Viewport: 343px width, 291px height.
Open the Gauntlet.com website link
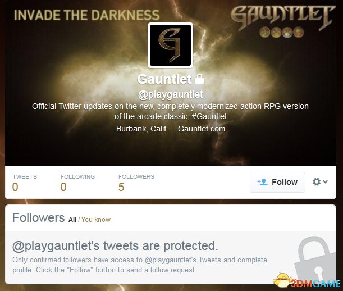pos(202,129)
